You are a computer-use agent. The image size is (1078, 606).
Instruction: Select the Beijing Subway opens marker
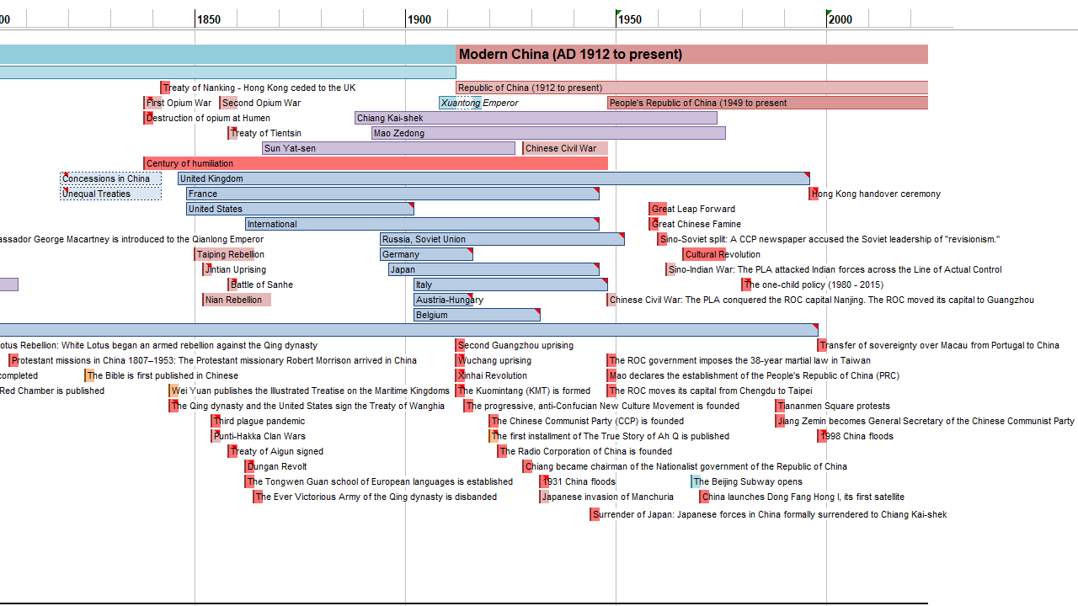[695, 481]
